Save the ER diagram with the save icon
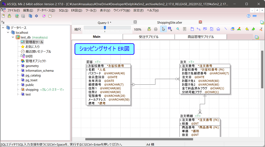The height and width of the screenshot is (147, 265). click(x=149, y=29)
